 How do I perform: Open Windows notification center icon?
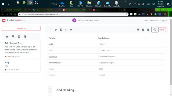pos(168,4)
